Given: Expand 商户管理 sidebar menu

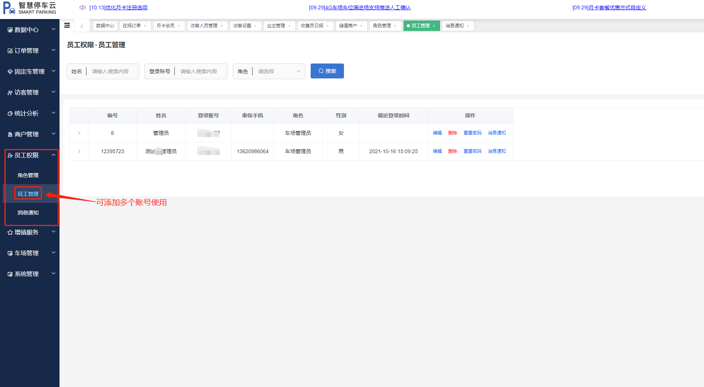Looking at the screenshot, I should [30, 134].
